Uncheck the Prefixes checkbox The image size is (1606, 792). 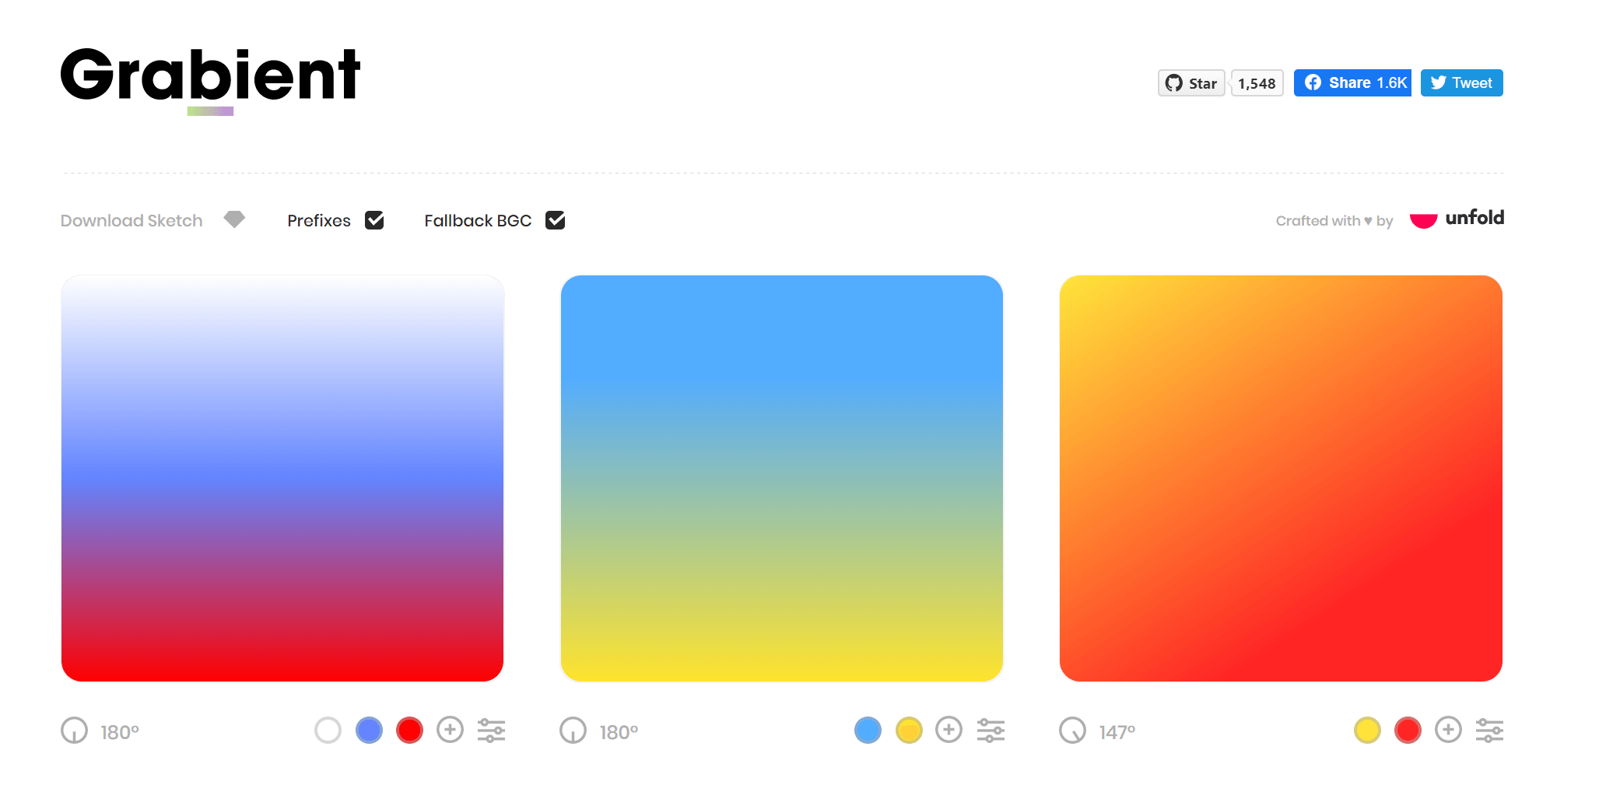[x=374, y=220]
